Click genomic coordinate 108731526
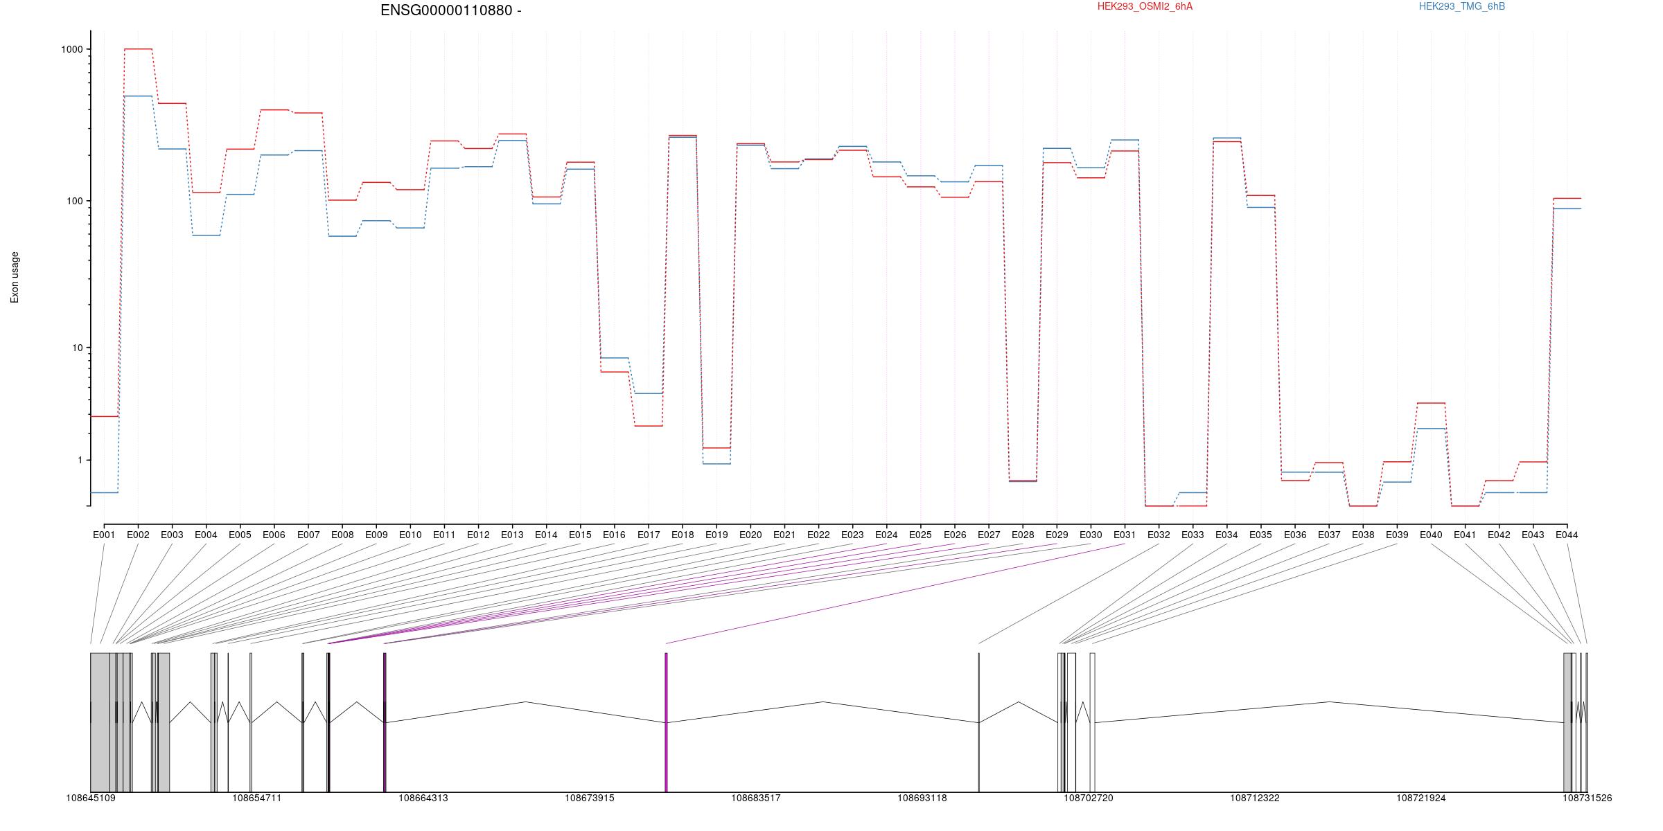1663x831 pixels. [1587, 798]
